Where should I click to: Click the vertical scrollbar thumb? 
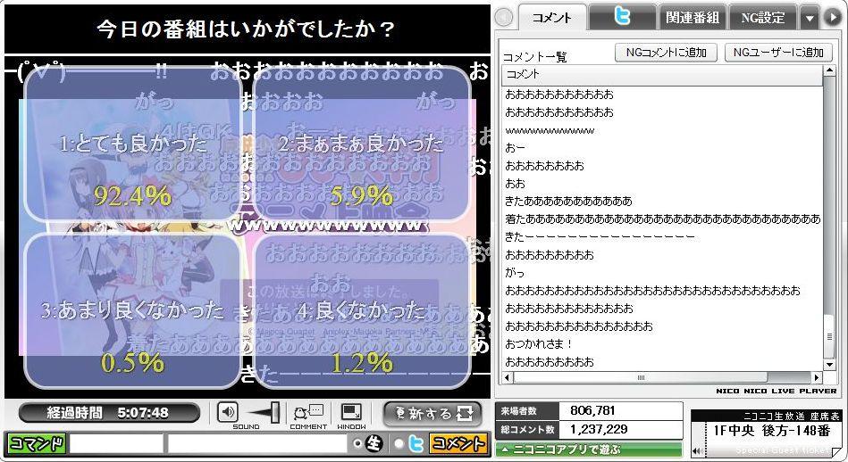(x=829, y=337)
